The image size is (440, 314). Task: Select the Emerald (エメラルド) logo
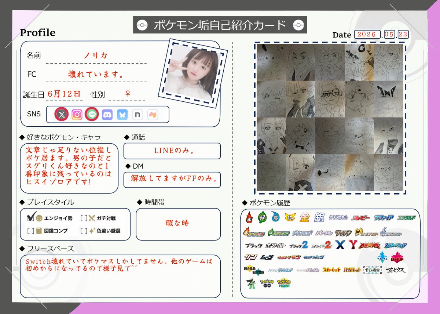(406, 217)
